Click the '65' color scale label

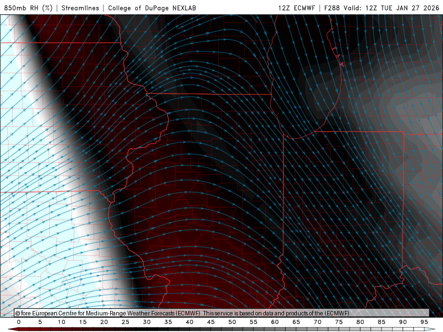pos(296,322)
